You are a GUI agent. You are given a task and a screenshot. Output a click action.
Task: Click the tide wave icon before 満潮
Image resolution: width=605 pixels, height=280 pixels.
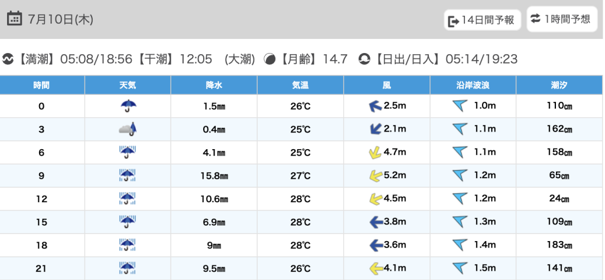pos(8,59)
